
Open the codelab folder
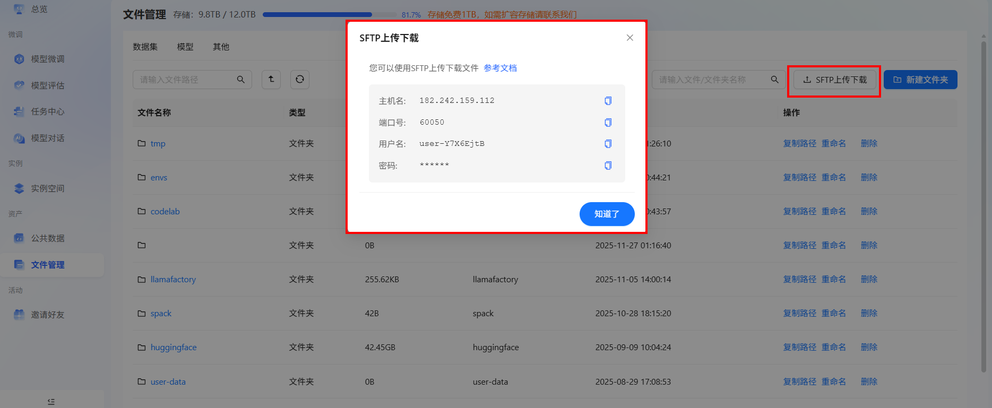click(165, 211)
